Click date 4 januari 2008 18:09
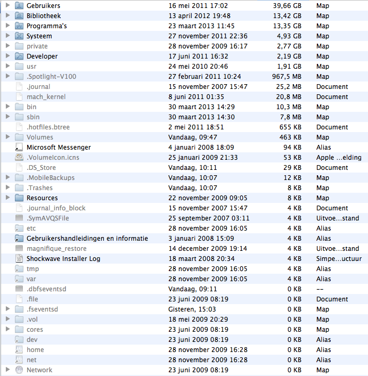The image size is (368, 376). pos(201,147)
